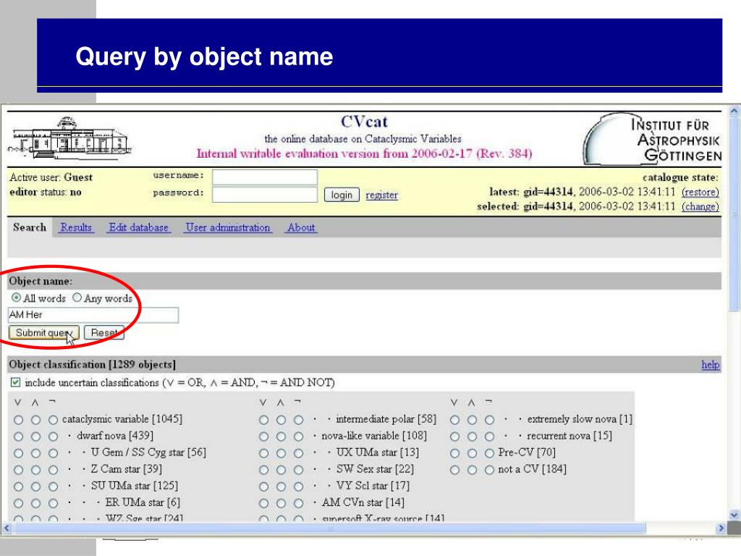Open the User administration tab
This screenshot has width=741, height=556.
pyautogui.click(x=228, y=227)
